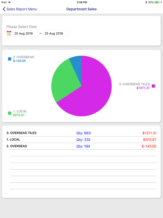Click the 2. OVERSEAS legend label
The width and height of the screenshot is (163, 218).
click(23, 57)
